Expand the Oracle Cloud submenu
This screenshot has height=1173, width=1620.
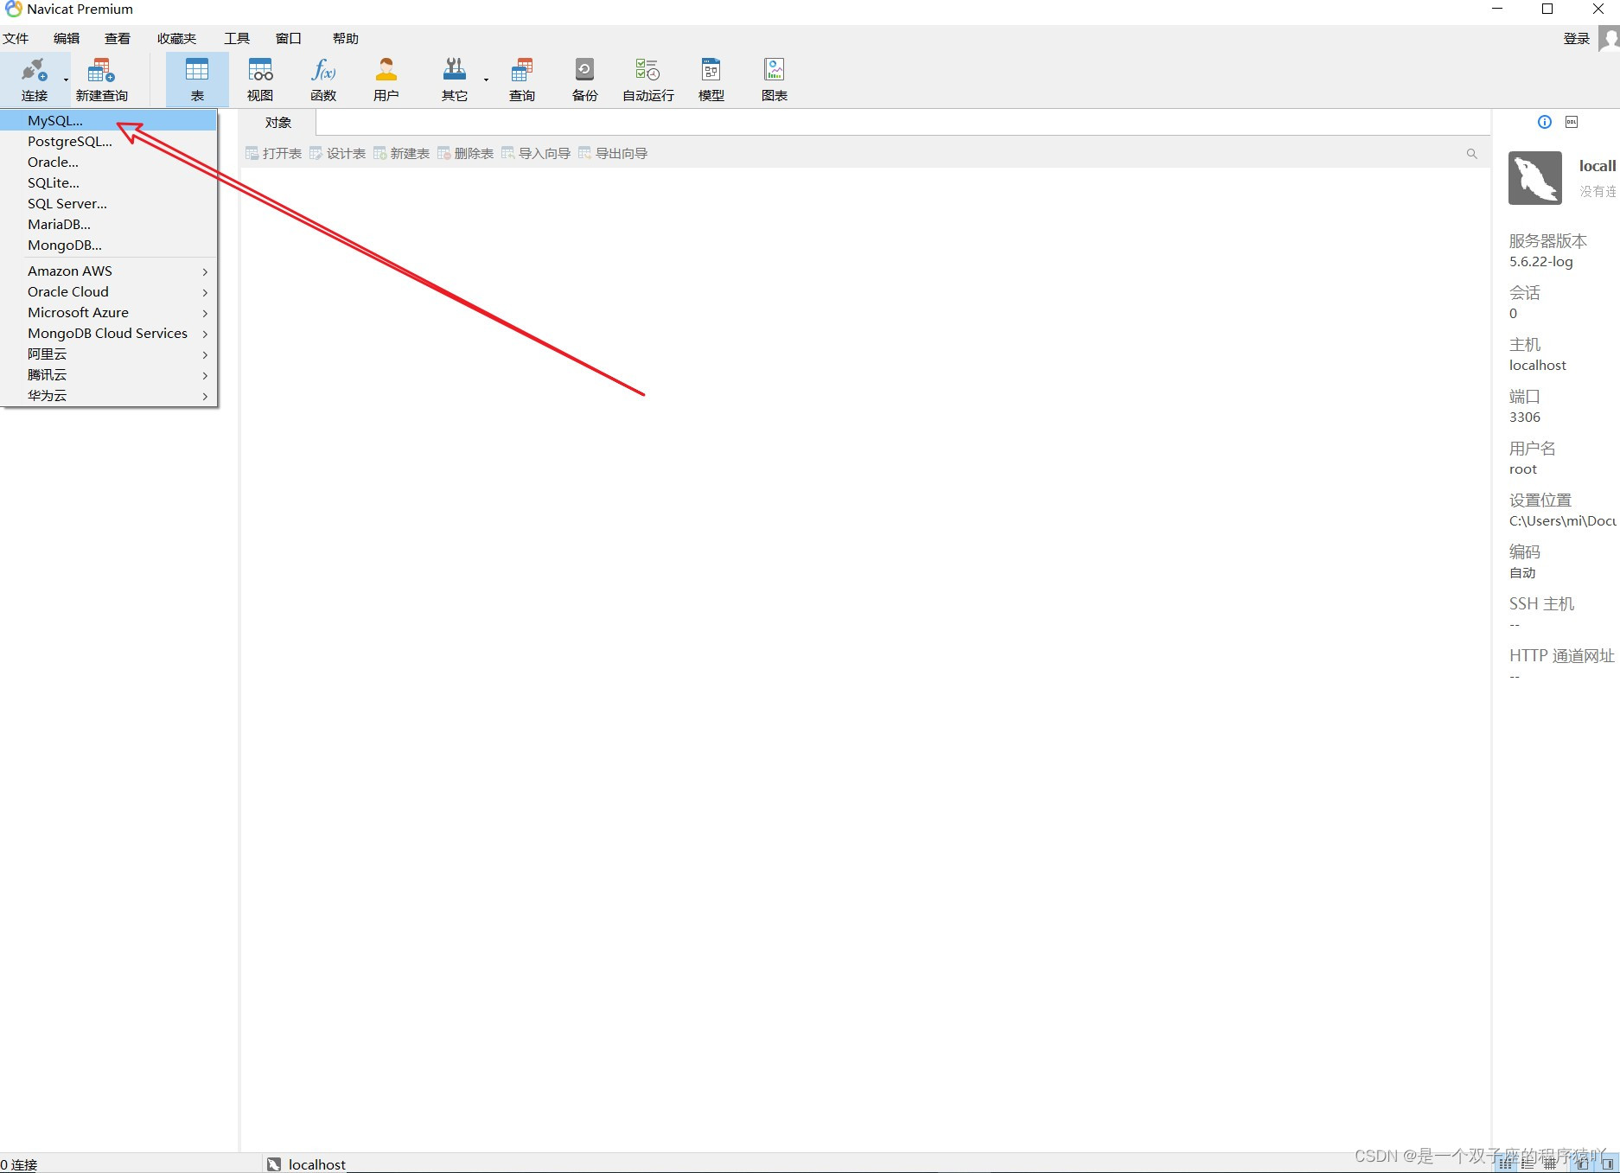pos(109,291)
